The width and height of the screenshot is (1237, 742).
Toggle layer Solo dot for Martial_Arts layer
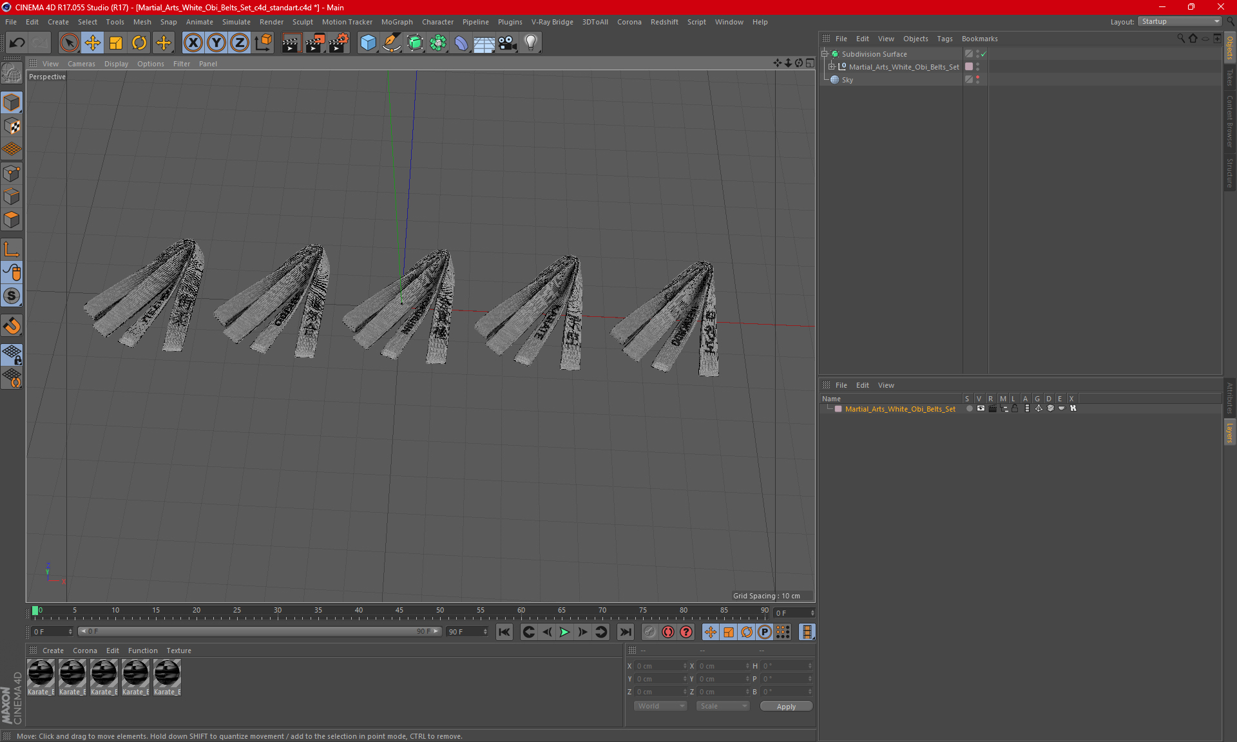[x=969, y=409]
